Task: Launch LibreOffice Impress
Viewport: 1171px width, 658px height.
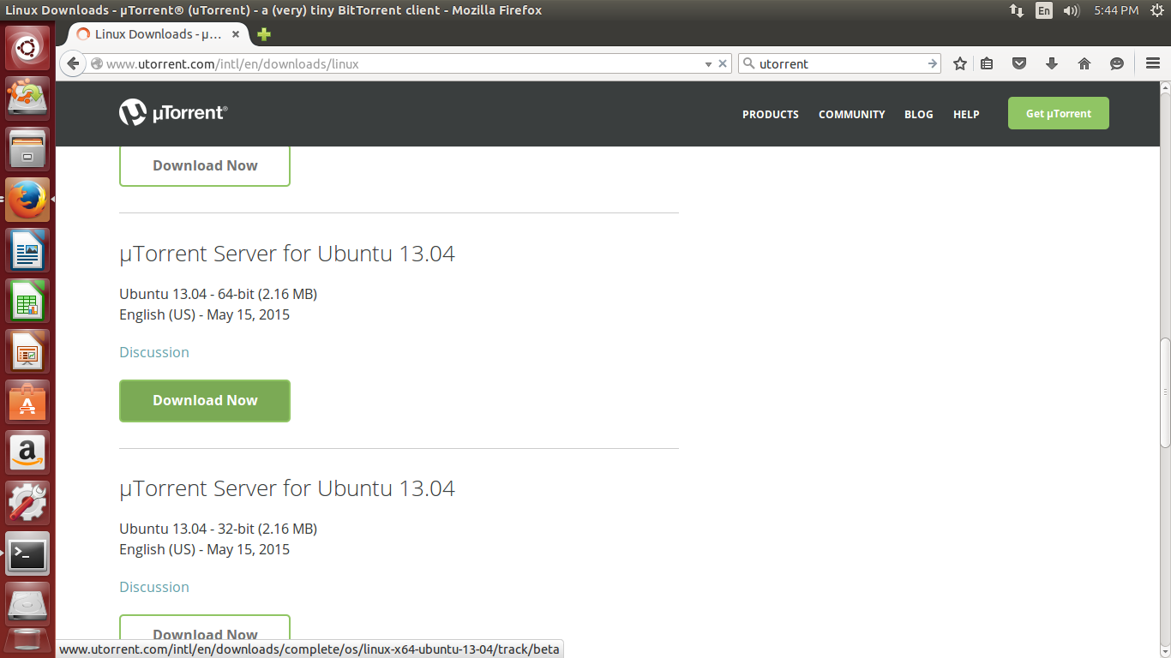Action: point(27,351)
